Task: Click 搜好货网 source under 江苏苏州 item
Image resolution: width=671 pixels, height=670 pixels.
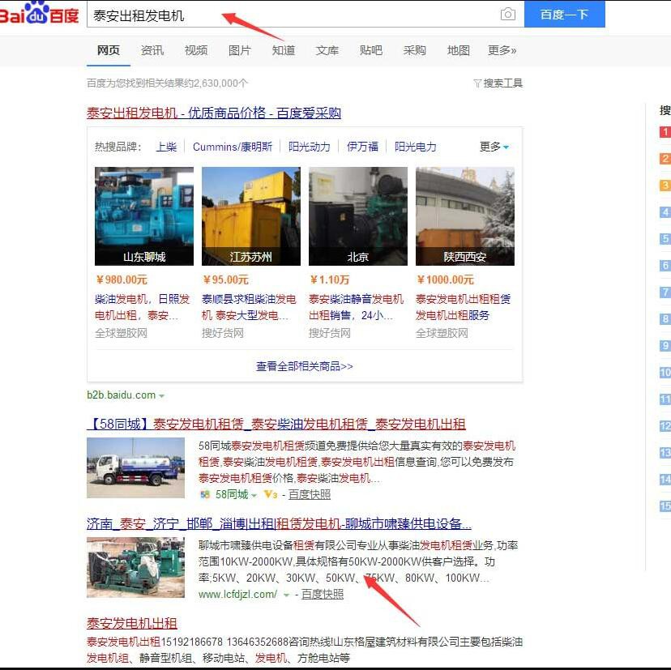Action: coord(223,333)
